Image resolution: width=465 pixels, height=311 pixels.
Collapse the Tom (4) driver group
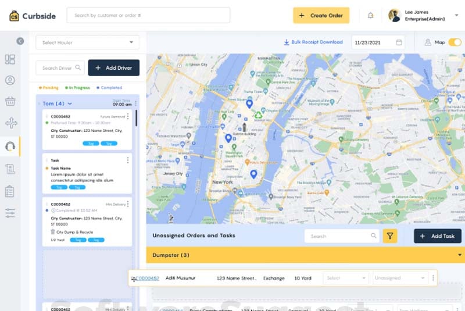[70, 103]
